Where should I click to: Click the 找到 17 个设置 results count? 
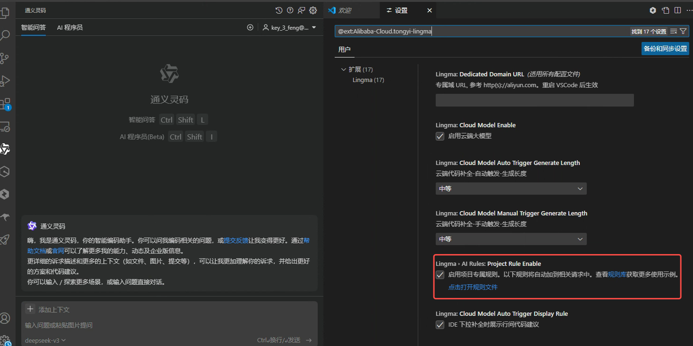point(649,32)
